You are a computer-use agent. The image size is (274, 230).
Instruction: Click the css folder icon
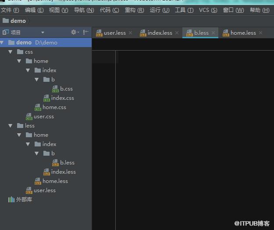(x=20, y=52)
